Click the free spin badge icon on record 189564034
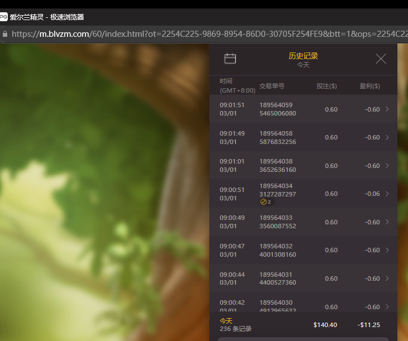The height and width of the screenshot is (341, 408). [x=264, y=202]
